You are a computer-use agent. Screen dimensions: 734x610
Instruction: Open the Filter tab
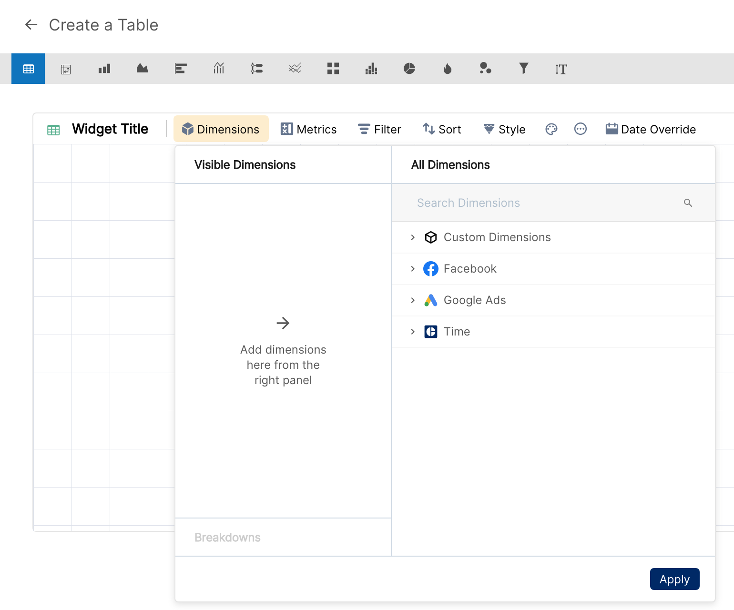click(380, 129)
